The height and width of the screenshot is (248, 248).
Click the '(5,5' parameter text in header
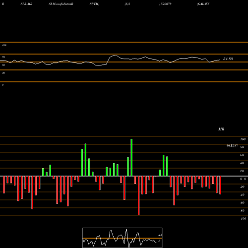pos(127,4)
